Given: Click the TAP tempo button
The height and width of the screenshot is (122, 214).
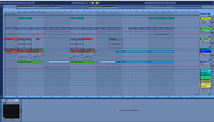Looking at the screenshot, I should click(7, 3).
